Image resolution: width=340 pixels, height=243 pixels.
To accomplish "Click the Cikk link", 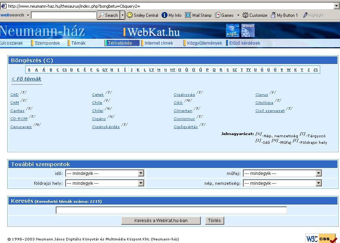I will tap(178, 103).
